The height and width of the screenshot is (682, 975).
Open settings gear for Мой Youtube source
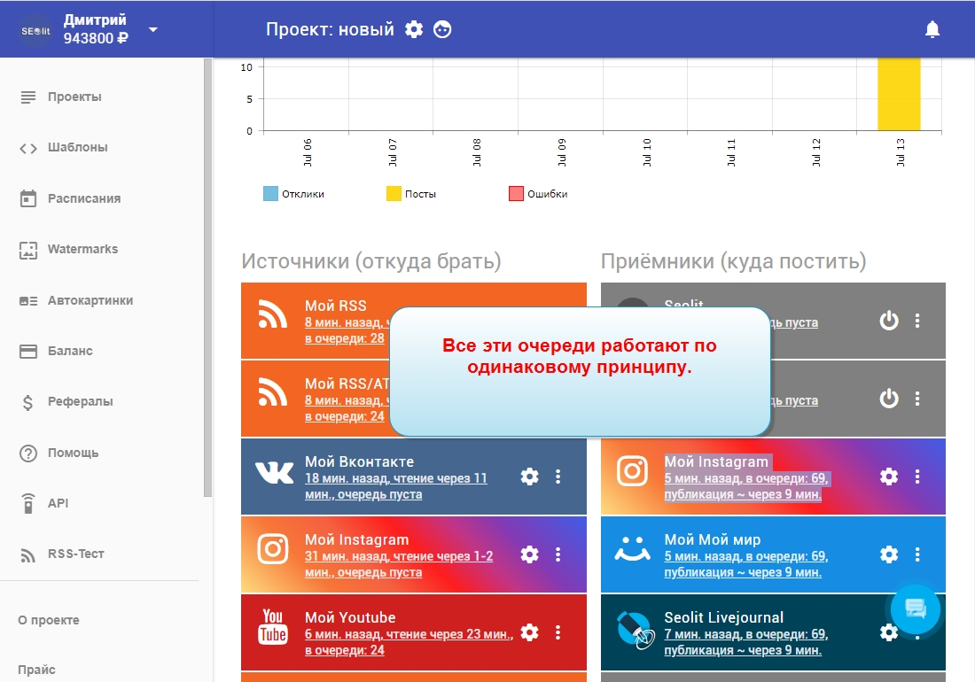pyautogui.click(x=529, y=632)
